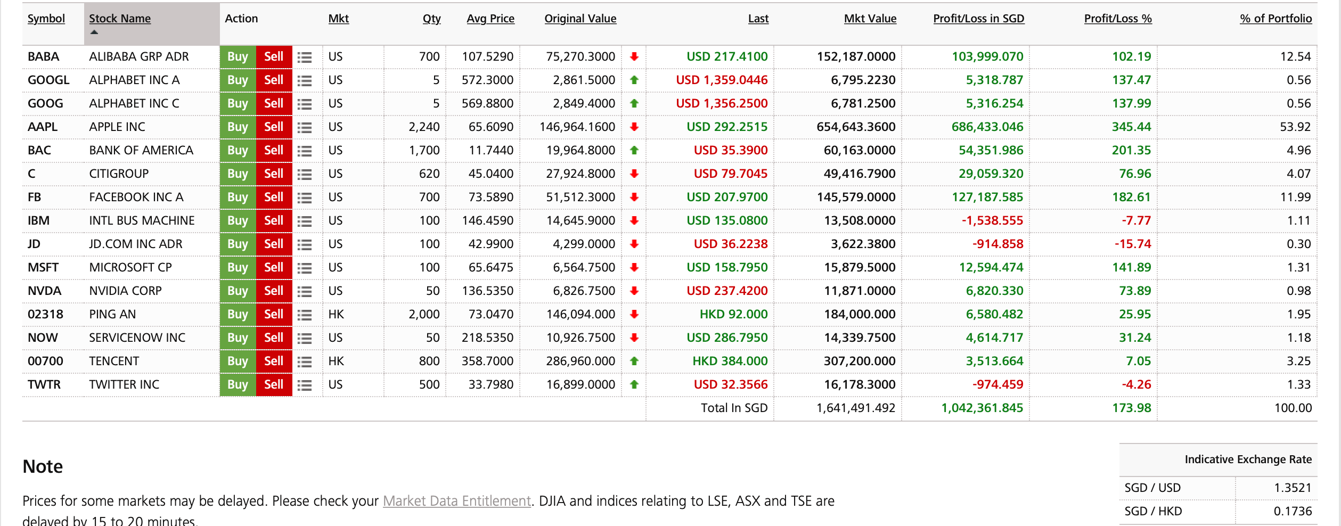Screen dimensions: 1341x526
Task: Sort table by Avg Price column
Action: coord(490,19)
